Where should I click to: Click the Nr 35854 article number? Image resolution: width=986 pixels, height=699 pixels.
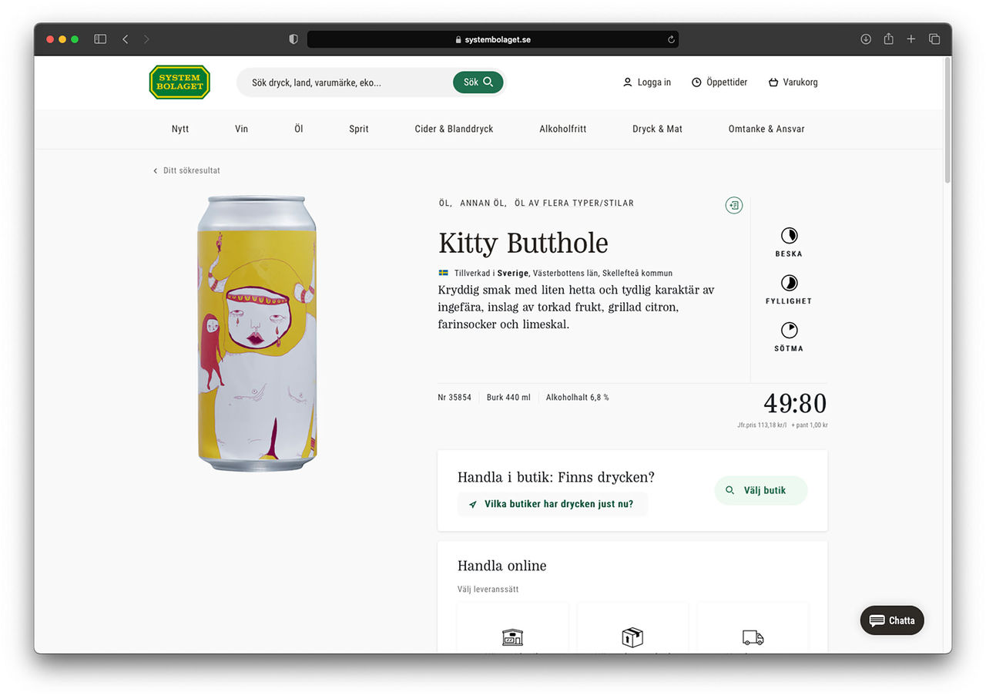(x=454, y=398)
